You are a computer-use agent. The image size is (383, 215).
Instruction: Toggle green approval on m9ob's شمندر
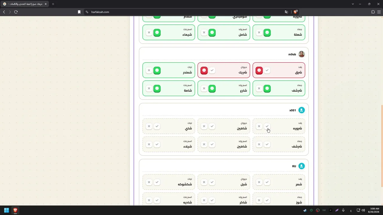tap(157, 70)
